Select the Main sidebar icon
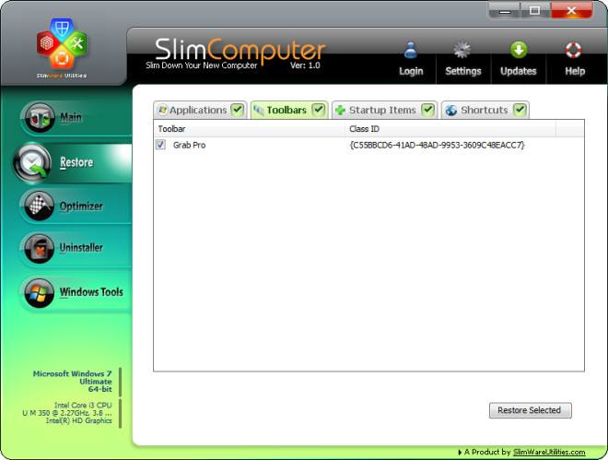 [38, 117]
